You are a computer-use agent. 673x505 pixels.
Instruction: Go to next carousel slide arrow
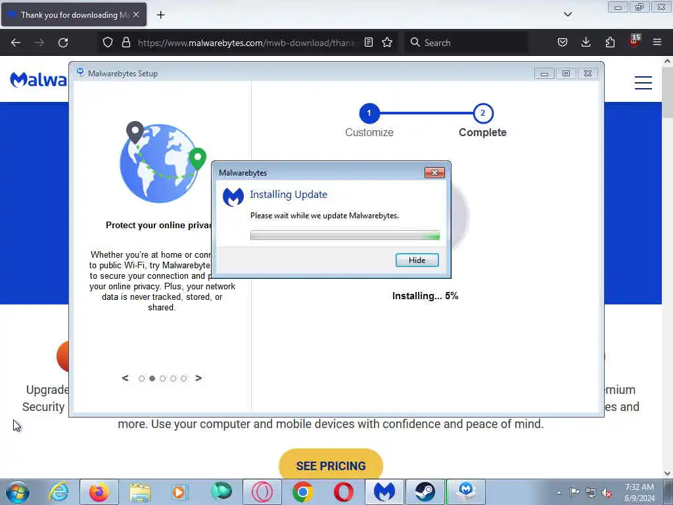pyautogui.click(x=198, y=378)
